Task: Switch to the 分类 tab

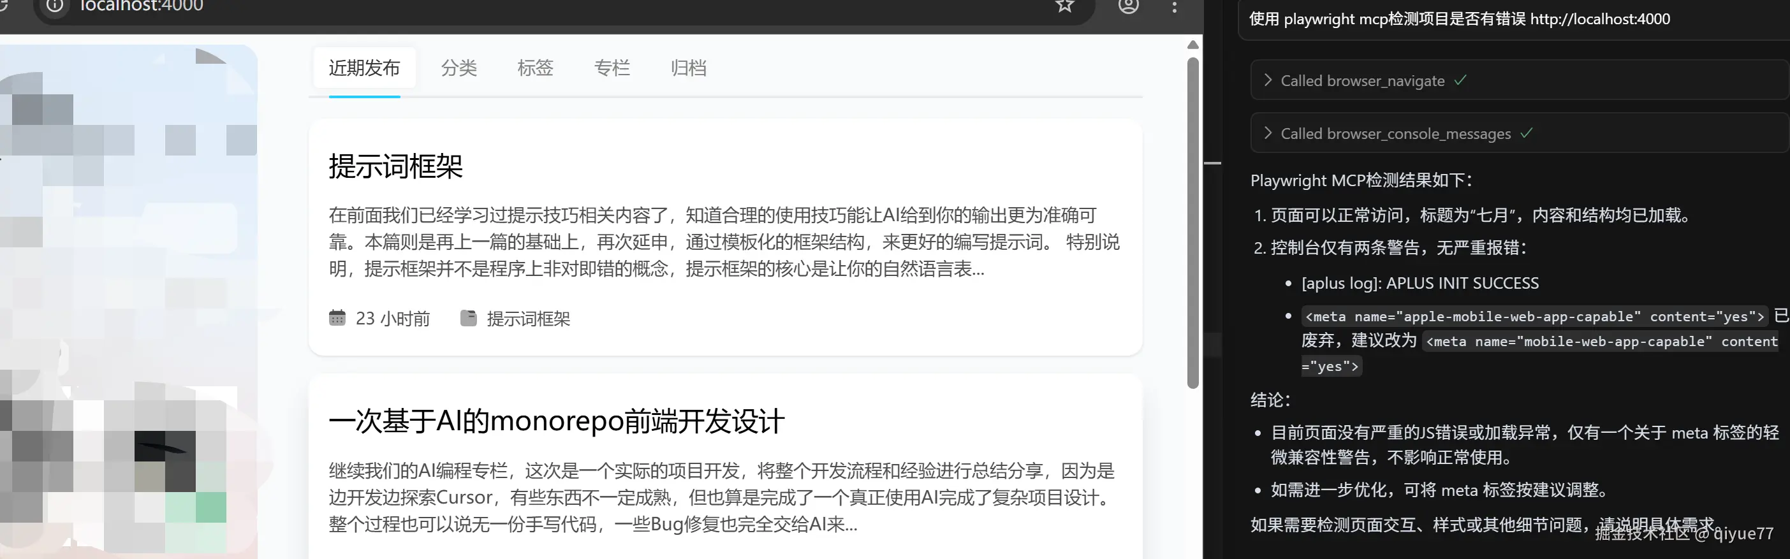Action: click(x=459, y=68)
